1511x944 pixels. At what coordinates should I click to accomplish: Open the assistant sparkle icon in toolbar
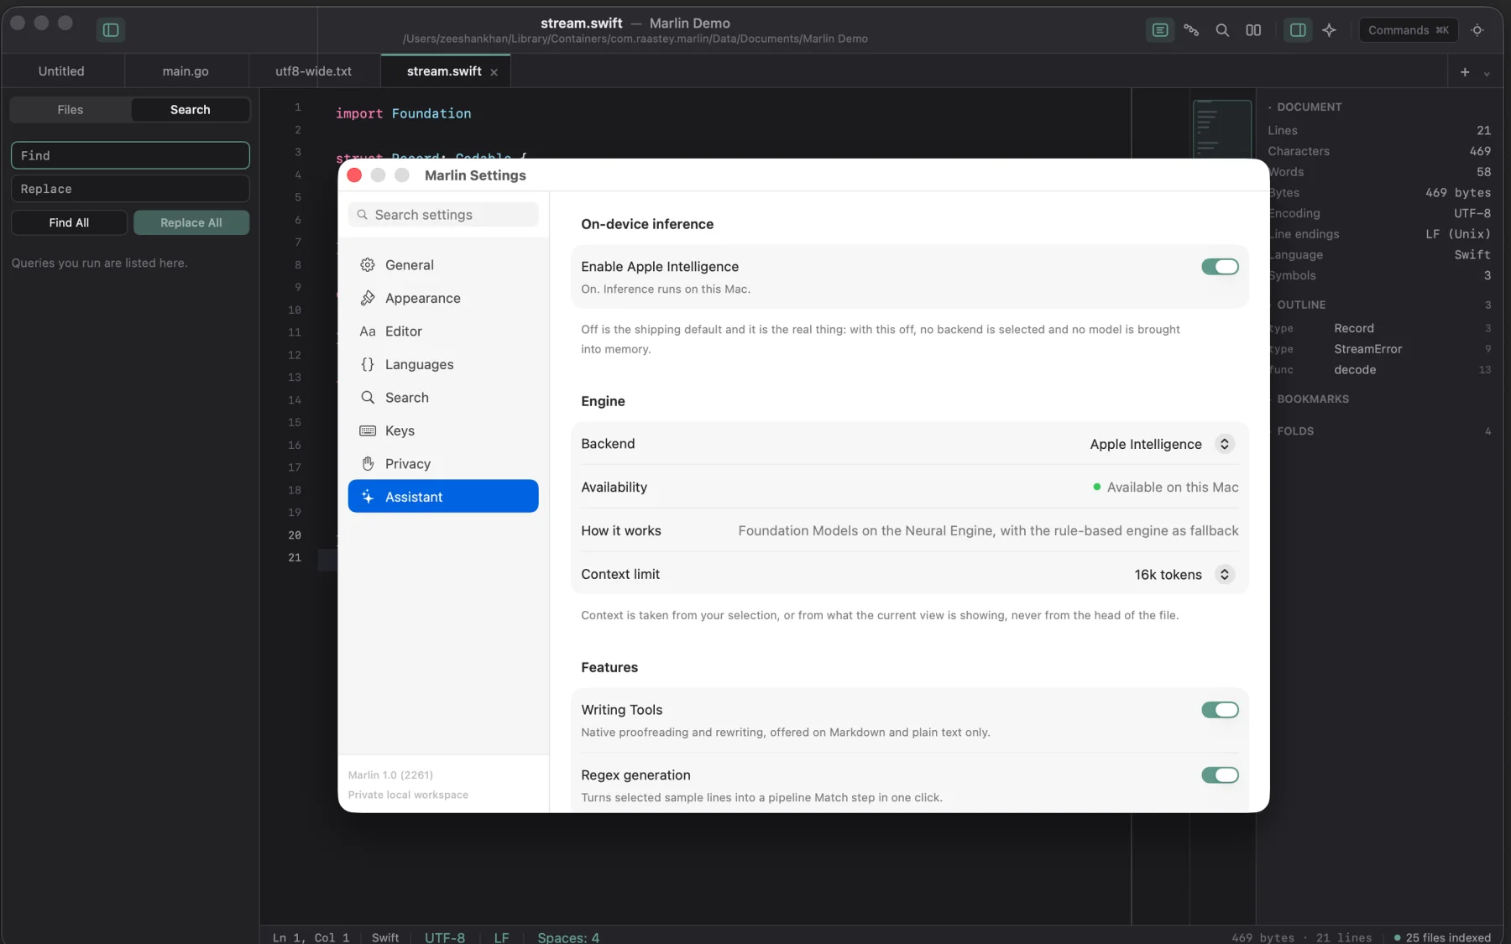pos(1329,30)
